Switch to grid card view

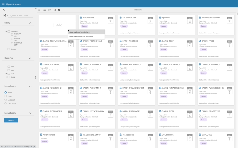40,10
